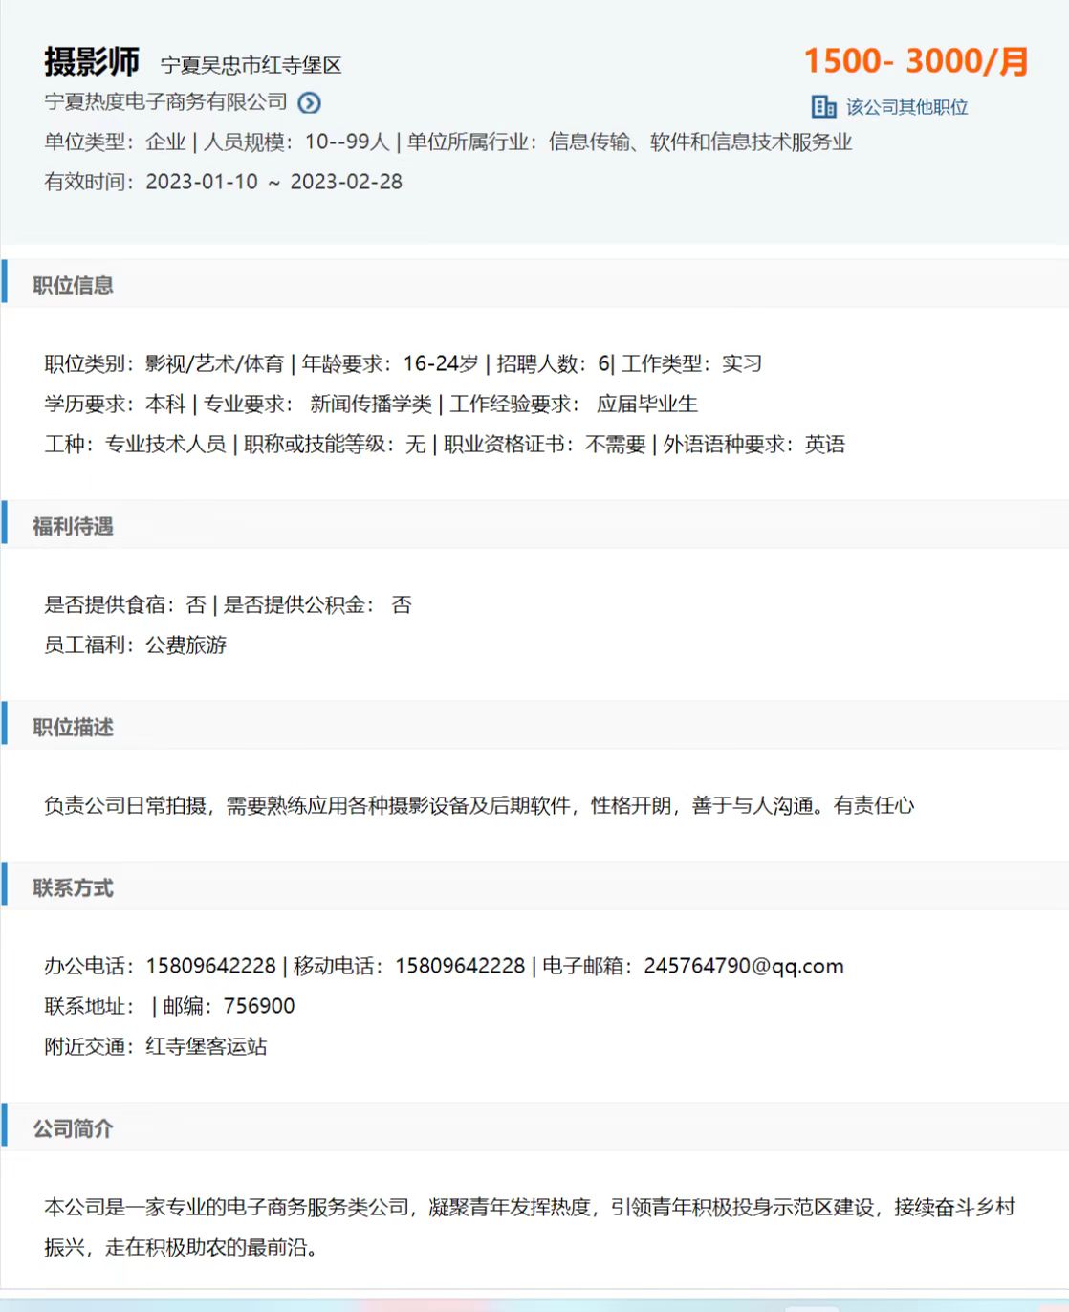Open the 该公司其他职位 link
The width and height of the screenshot is (1069, 1312).
click(x=906, y=107)
